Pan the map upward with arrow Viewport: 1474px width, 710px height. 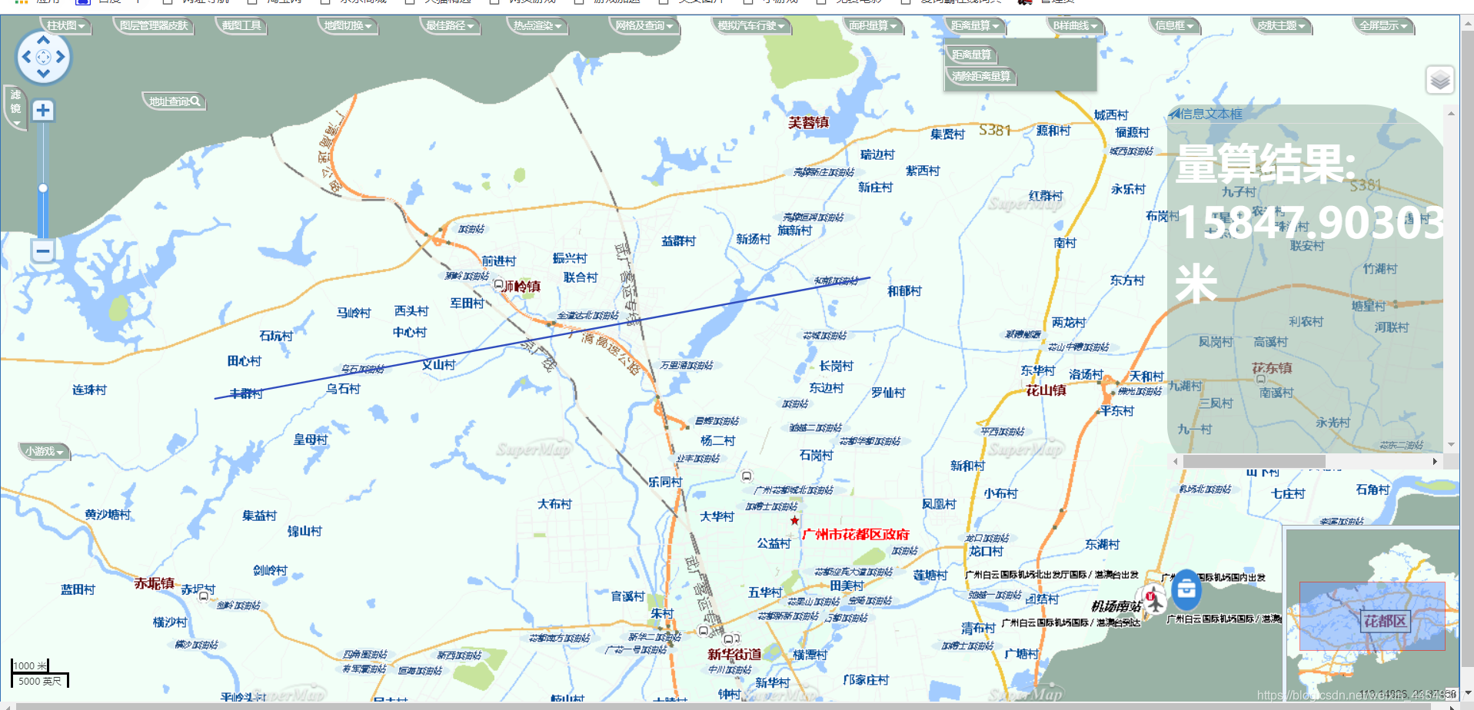[x=43, y=40]
